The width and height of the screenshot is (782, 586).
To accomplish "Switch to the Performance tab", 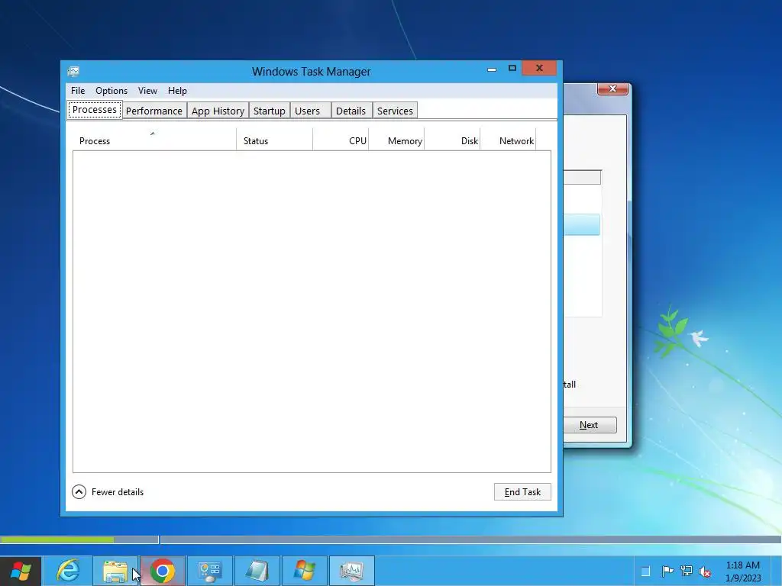I will [x=154, y=111].
